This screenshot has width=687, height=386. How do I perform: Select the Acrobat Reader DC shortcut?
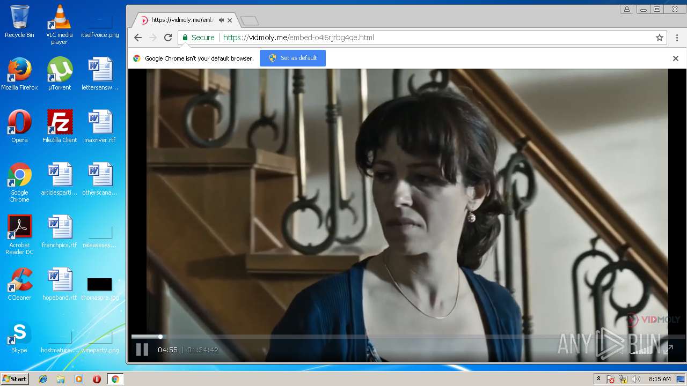point(19,235)
